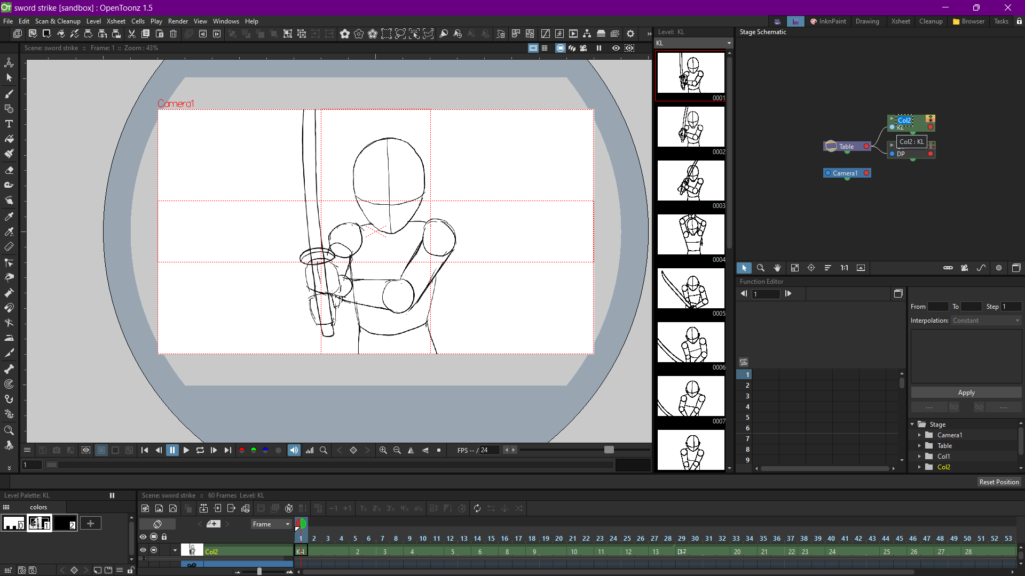Click the Reset Position button

tap(999, 482)
